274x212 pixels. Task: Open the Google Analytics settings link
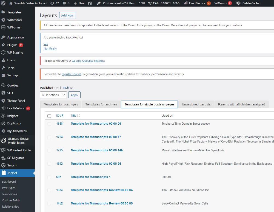click(88, 61)
